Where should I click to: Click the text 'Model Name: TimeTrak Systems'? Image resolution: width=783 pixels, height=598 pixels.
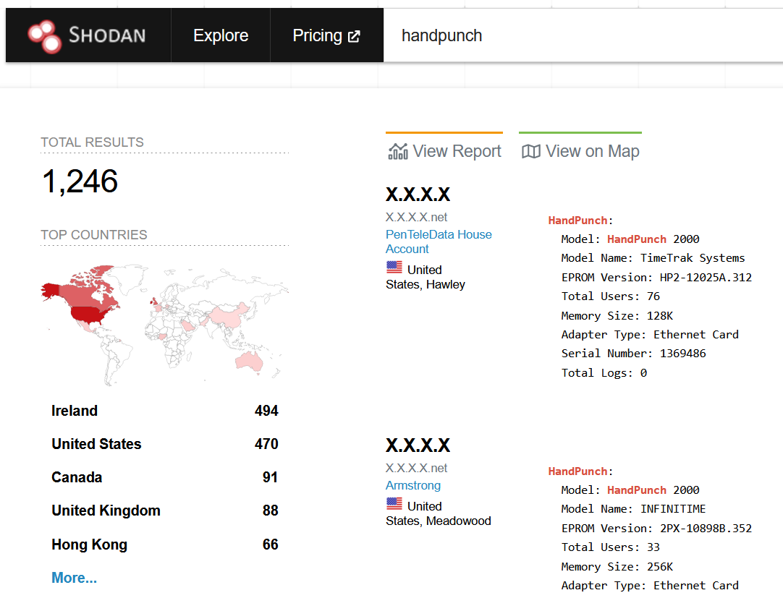coord(653,258)
